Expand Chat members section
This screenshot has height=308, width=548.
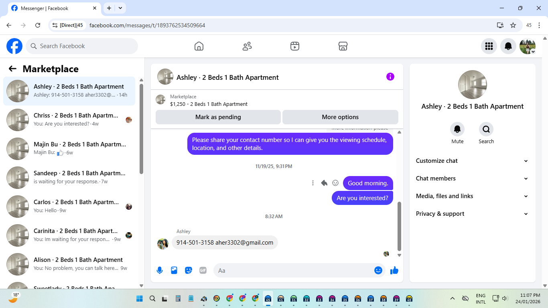[x=473, y=178]
